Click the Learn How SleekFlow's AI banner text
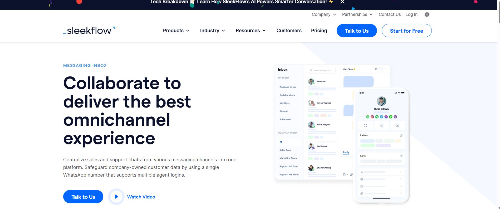The width and height of the screenshot is (500, 209). coord(262,2)
